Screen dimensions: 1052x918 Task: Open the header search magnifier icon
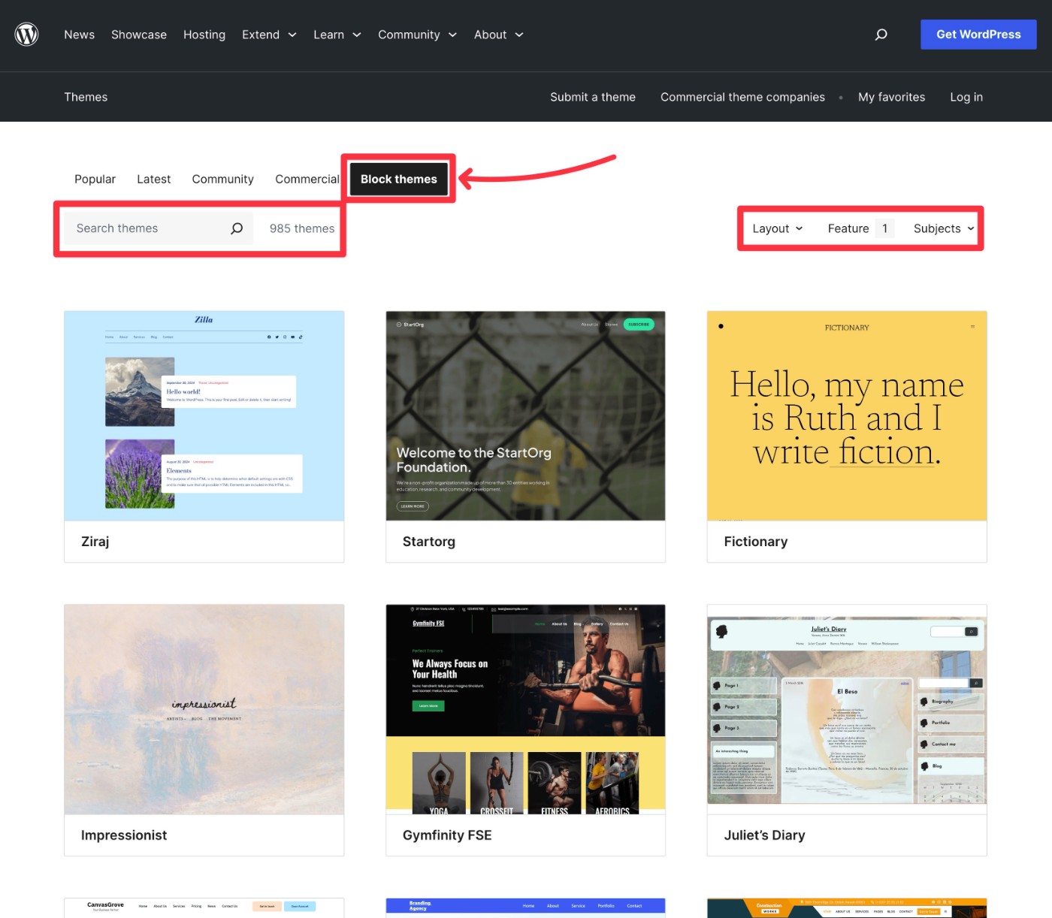click(881, 35)
